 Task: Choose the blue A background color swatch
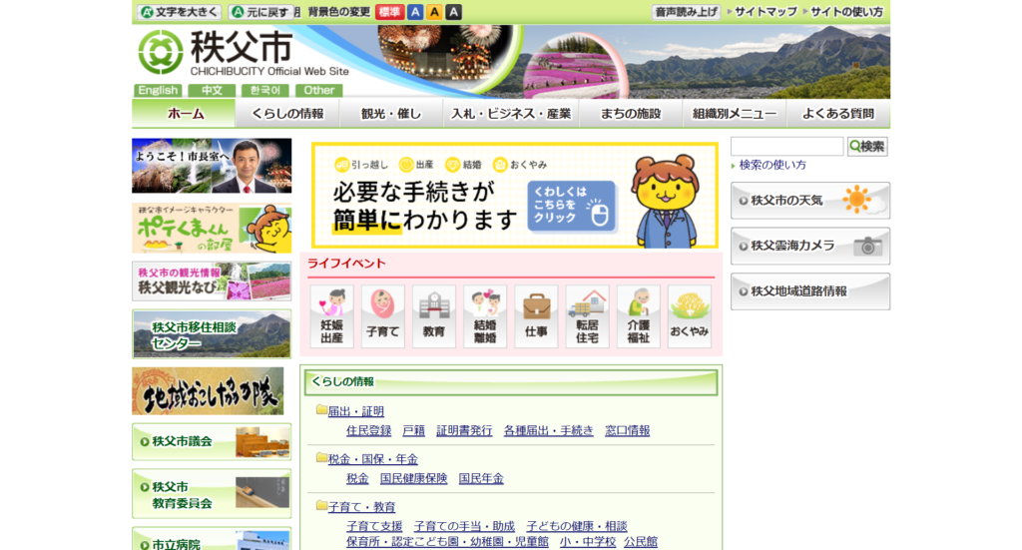(415, 12)
